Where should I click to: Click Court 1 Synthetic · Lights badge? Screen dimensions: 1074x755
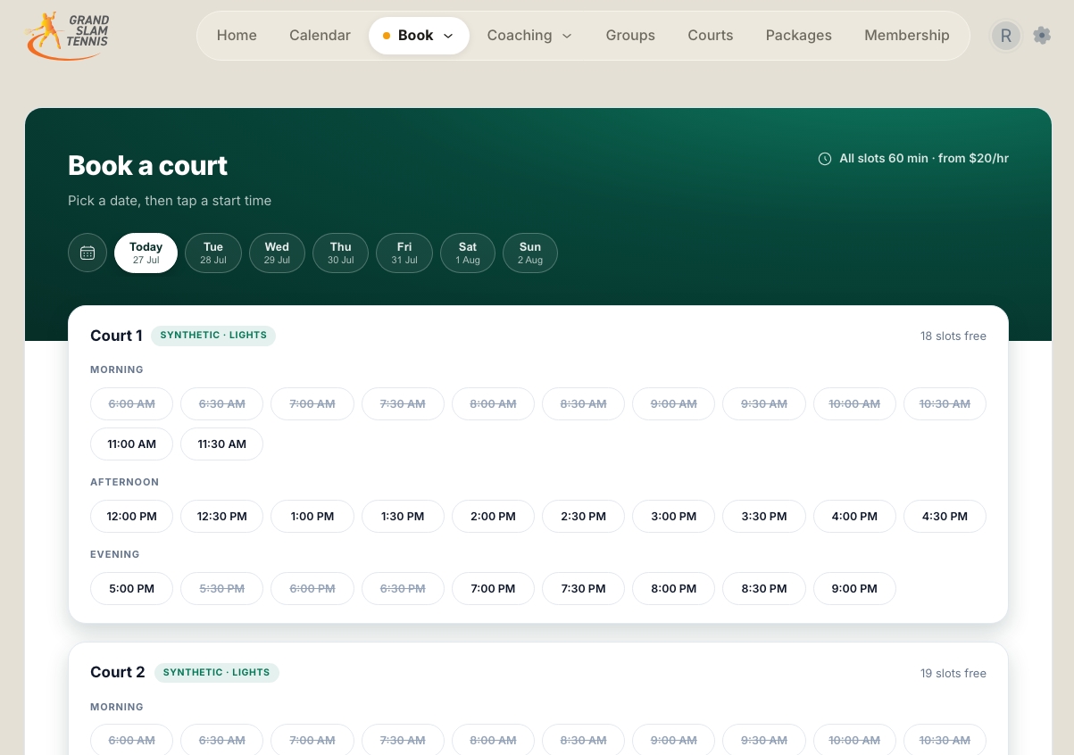pyautogui.click(x=213, y=336)
